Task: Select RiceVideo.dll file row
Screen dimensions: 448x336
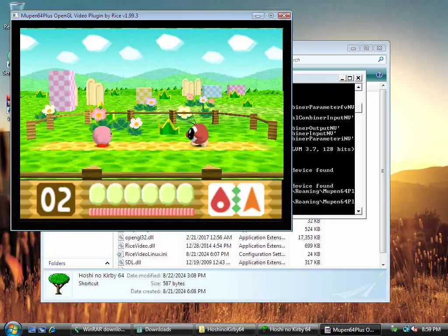Action: (219, 246)
